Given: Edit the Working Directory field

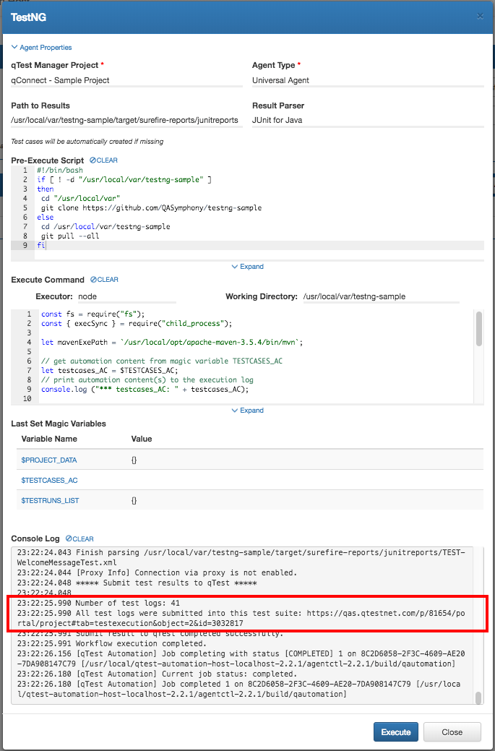Looking at the screenshot, I should point(381,296).
